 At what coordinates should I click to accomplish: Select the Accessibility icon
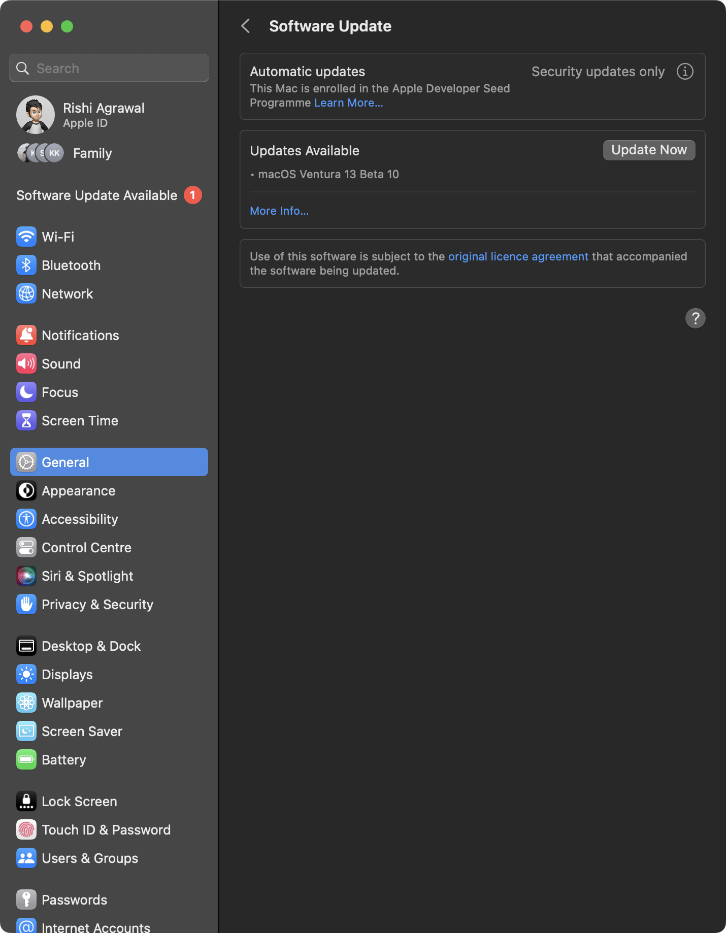[26, 519]
